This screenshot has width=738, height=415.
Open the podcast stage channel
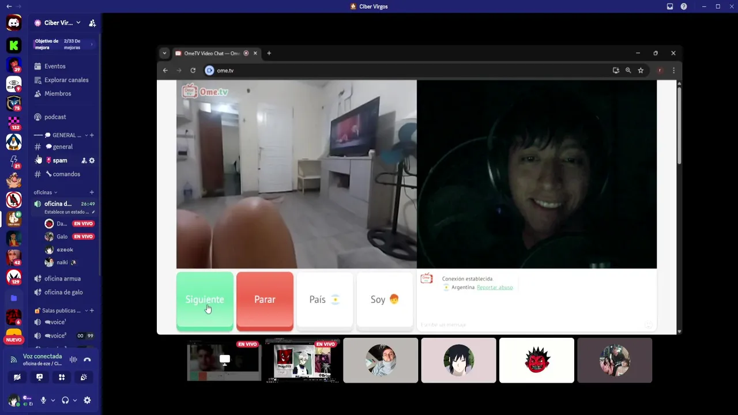(x=55, y=117)
